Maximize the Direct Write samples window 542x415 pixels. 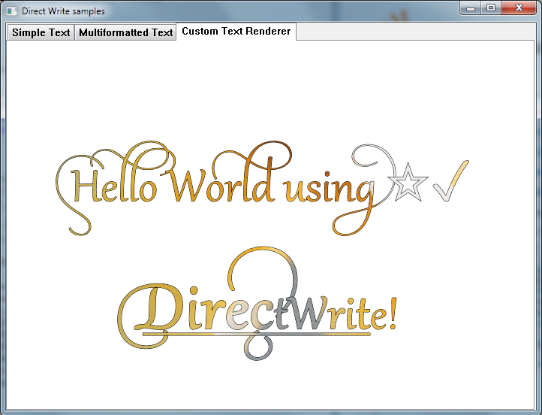(491, 8)
